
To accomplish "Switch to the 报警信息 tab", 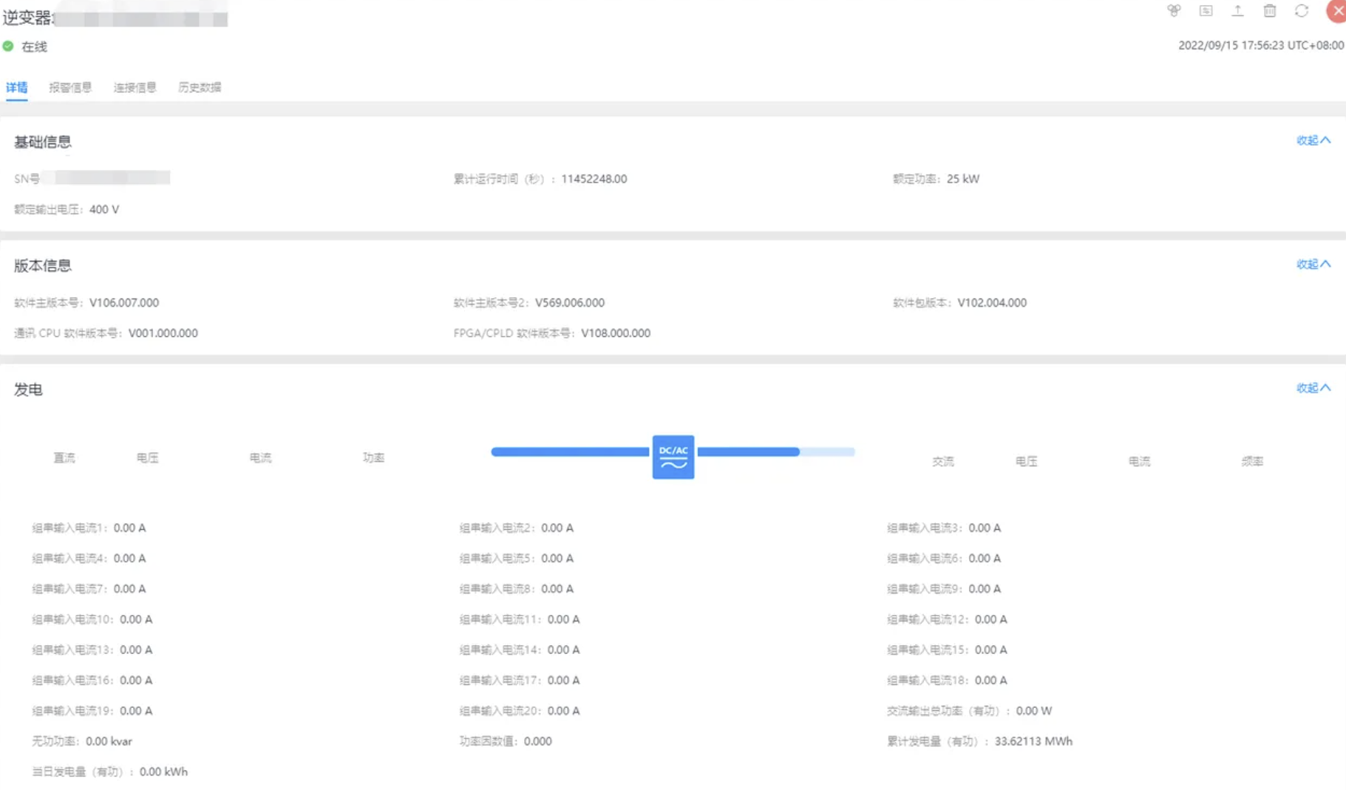I will click(x=70, y=87).
